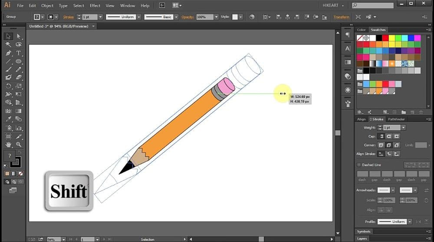This screenshot has width=434, height=242.
Task: Close the Untitled-3 document tab
Action: pyautogui.click(x=93, y=26)
